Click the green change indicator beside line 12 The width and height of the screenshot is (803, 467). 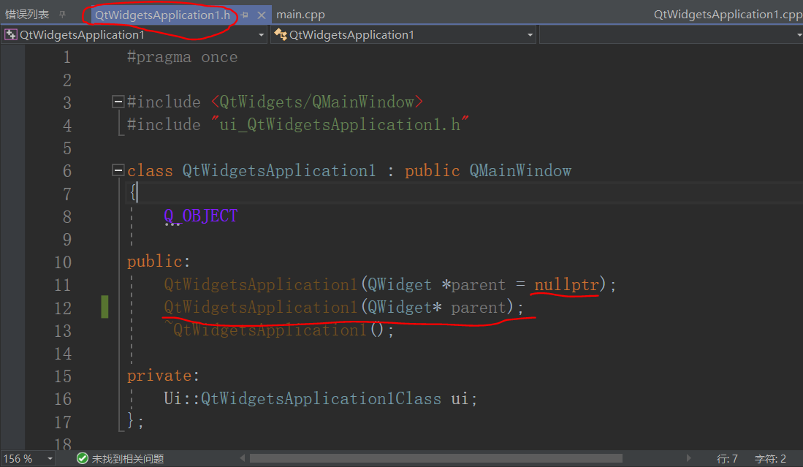click(104, 308)
